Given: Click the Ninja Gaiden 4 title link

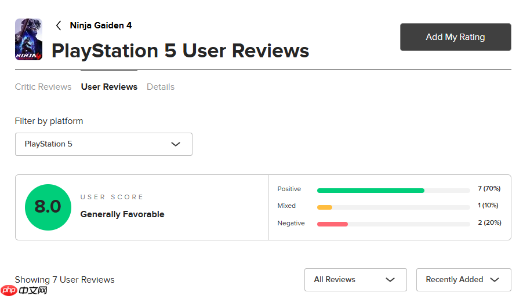Looking at the screenshot, I should pos(101,25).
